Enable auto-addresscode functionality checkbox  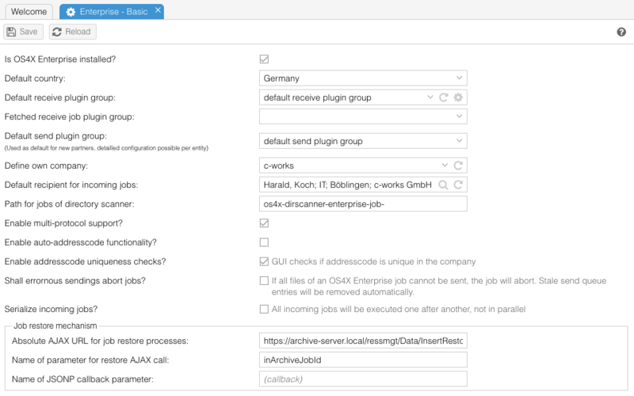[x=264, y=242]
